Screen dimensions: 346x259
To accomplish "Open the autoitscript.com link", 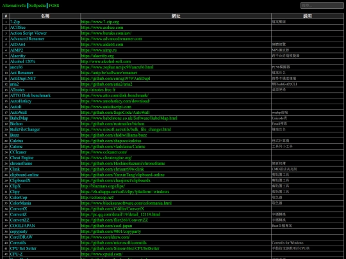I will click(106, 107).
